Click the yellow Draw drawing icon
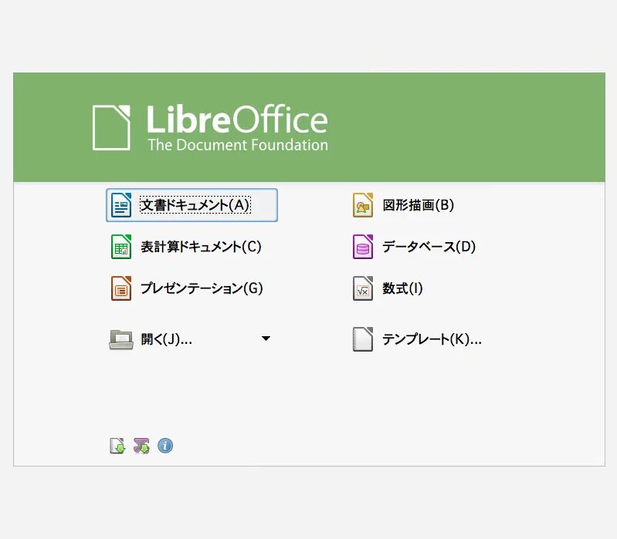617x539 pixels. click(x=363, y=205)
